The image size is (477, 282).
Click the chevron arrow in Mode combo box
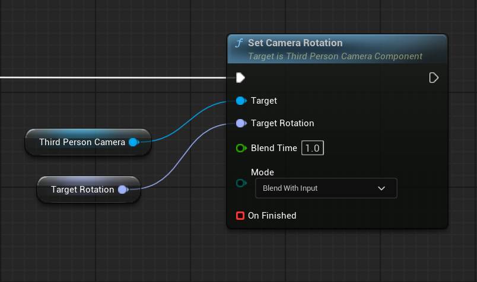(x=381, y=188)
